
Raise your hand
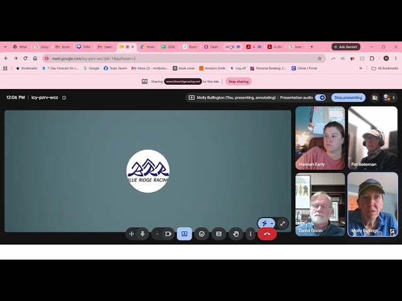236,234
